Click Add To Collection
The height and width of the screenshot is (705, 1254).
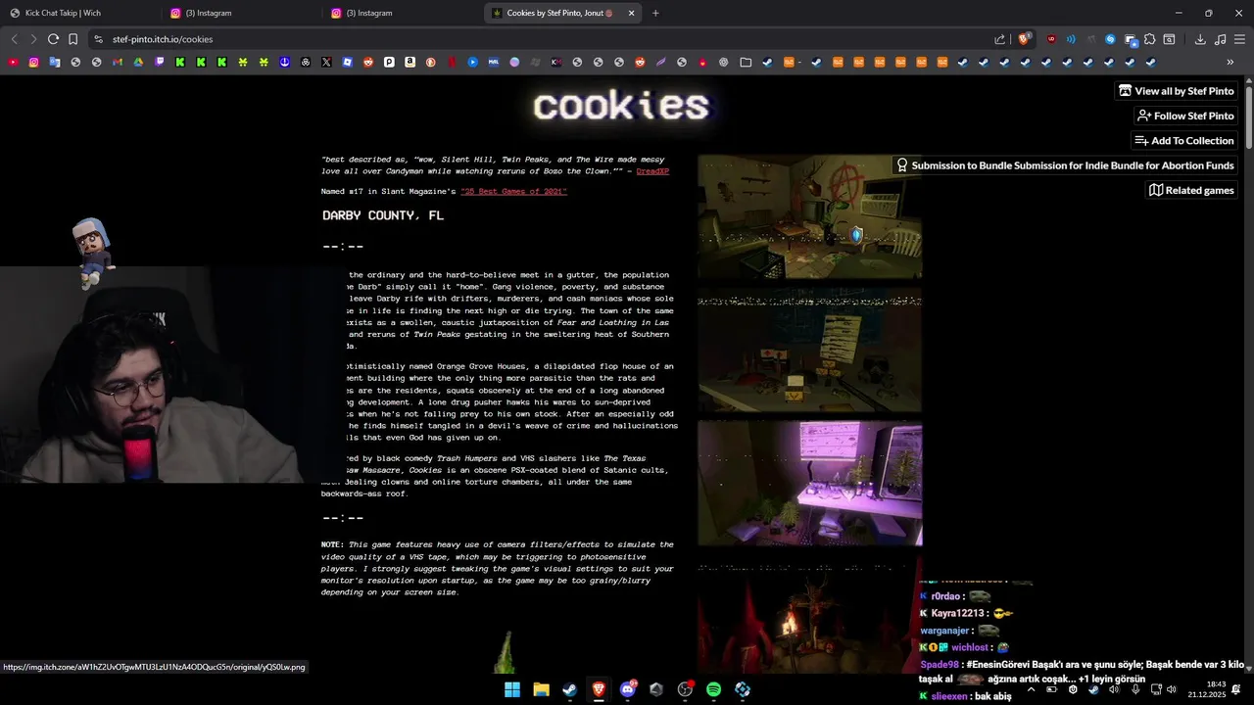1184,141
